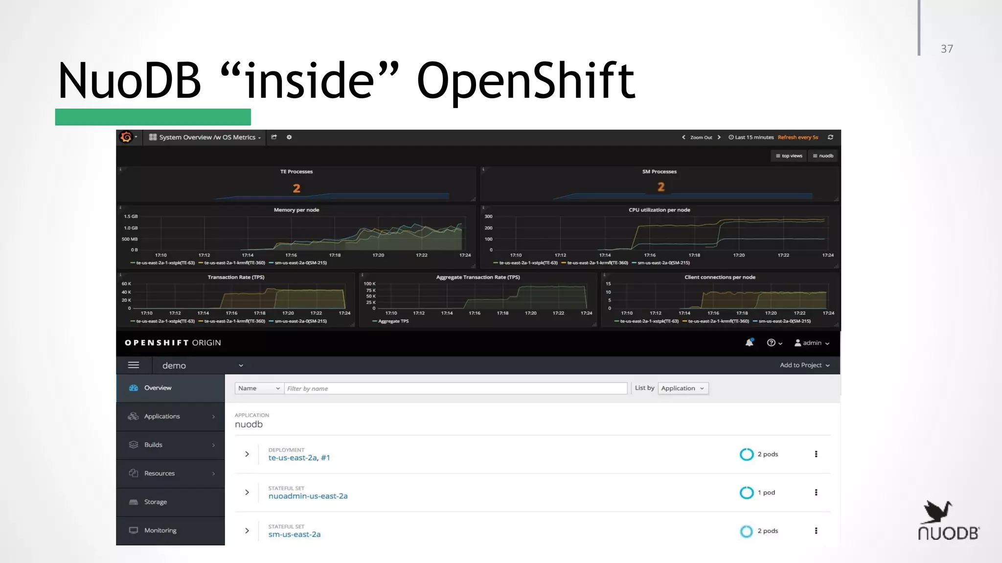Open Aggregate Transaction Rate panel title

click(x=478, y=277)
